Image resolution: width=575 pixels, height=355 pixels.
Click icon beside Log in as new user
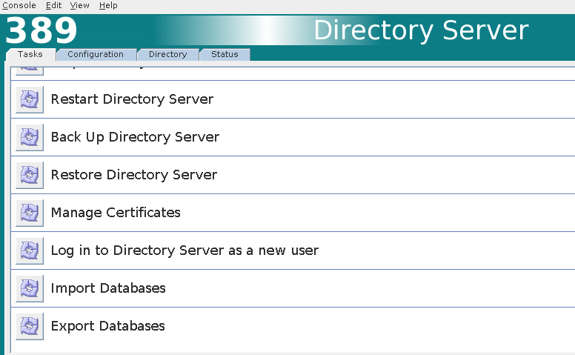click(x=30, y=251)
